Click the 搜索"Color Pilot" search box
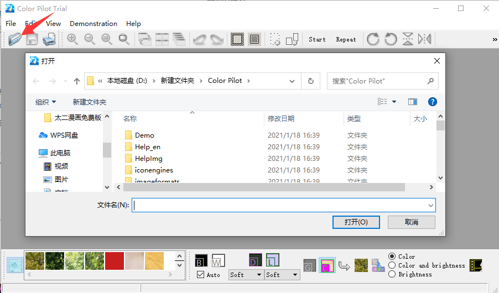Image resolution: width=499 pixels, height=293 pixels. click(382, 81)
